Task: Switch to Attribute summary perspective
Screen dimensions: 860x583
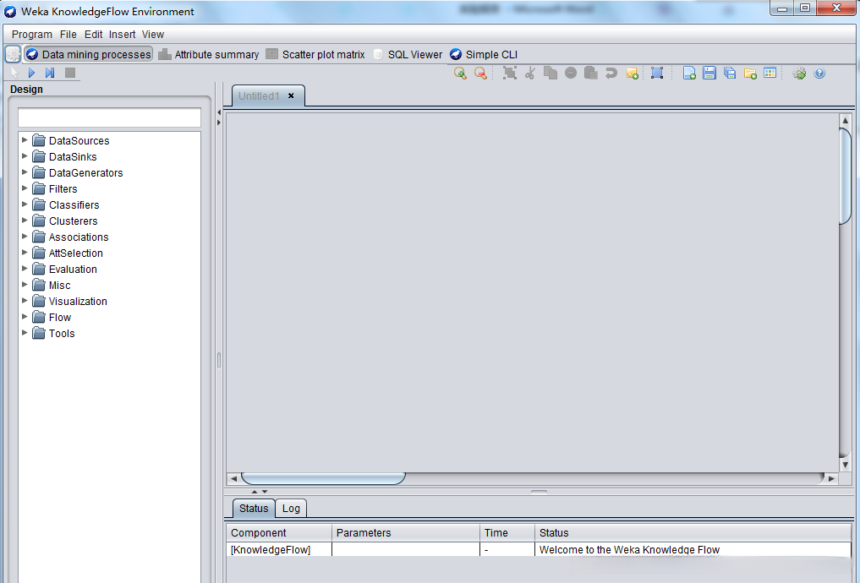Action: 208,54
